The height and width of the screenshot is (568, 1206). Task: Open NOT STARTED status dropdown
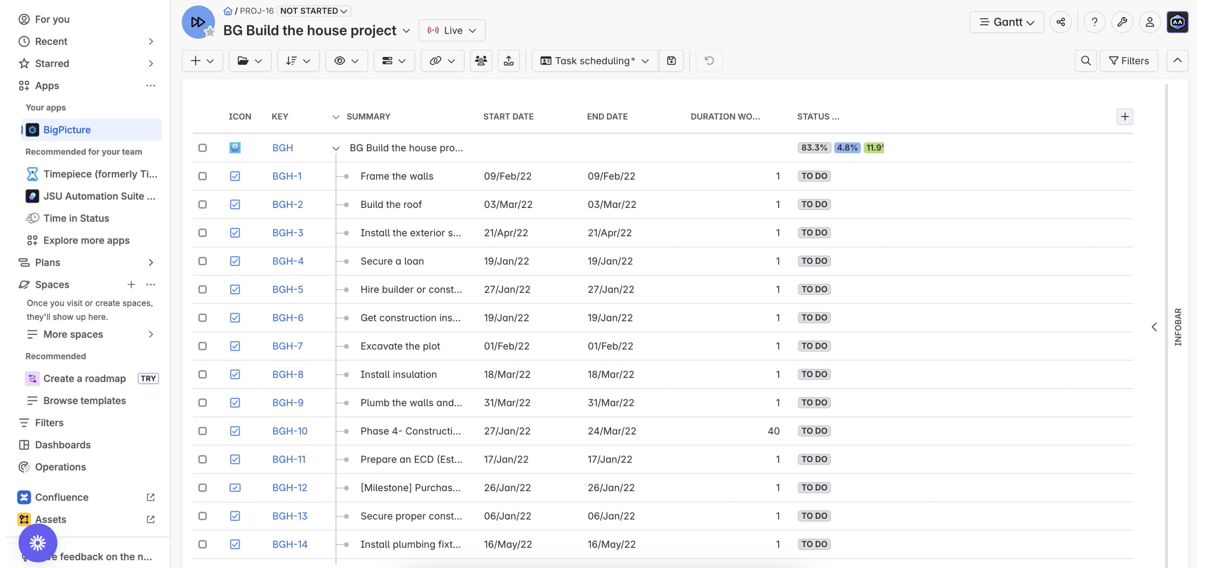point(314,11)
